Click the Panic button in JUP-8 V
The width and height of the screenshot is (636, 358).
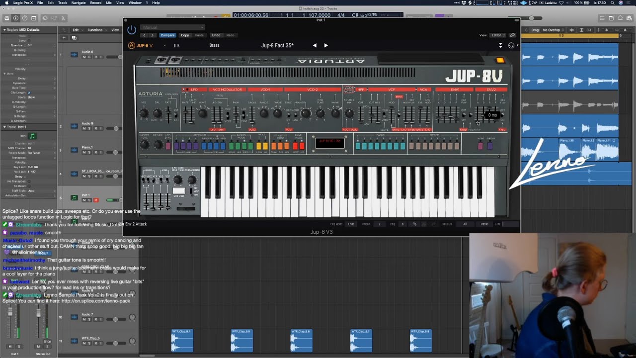click(x=484, y=224)
